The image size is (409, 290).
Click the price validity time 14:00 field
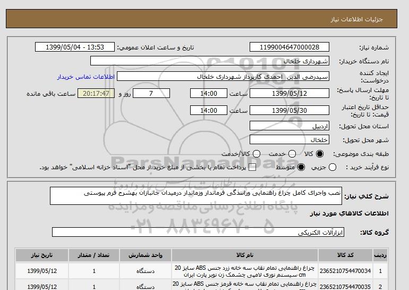click(209, 110)
